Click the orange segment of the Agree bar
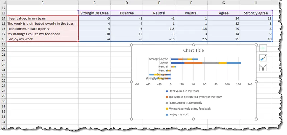 tap(193, 63)
